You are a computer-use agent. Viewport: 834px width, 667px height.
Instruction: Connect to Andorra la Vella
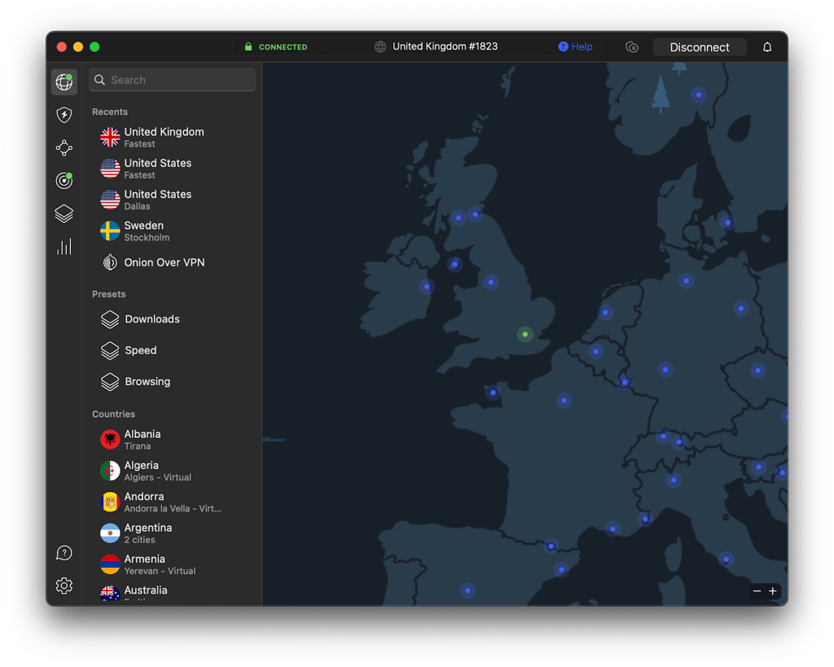click(173, 502)
